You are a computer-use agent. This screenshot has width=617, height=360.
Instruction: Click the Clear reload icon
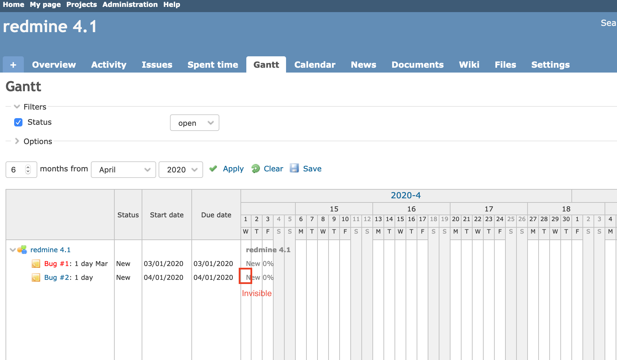(x=256, y=169)
